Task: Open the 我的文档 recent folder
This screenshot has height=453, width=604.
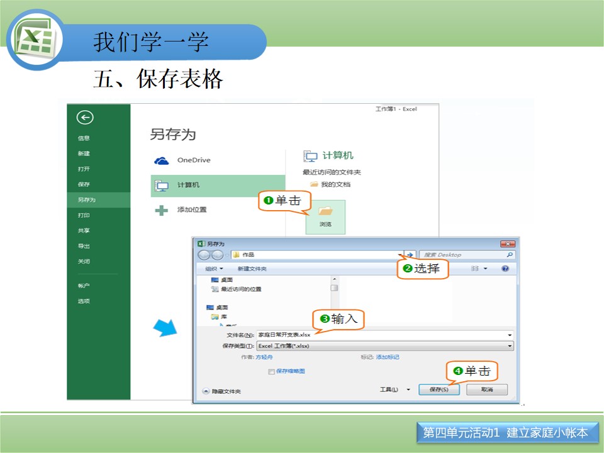Action: [330, 184]
